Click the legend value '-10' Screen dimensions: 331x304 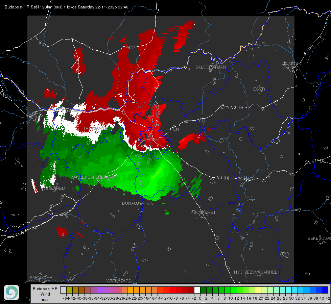[x=169, y=298]
